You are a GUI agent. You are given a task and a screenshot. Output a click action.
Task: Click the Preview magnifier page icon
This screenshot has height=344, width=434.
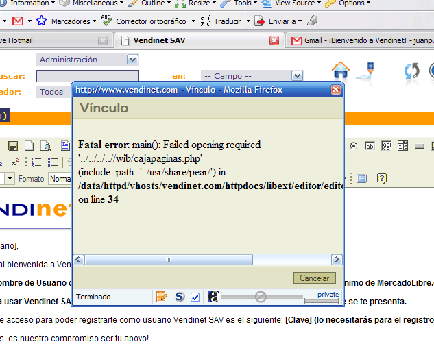coord(46,146)
